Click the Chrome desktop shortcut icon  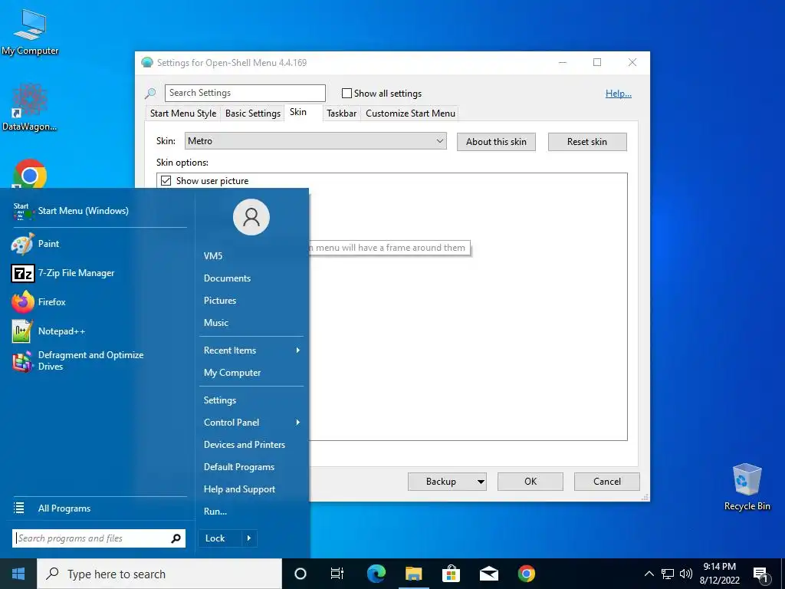[x=30, y=174]
